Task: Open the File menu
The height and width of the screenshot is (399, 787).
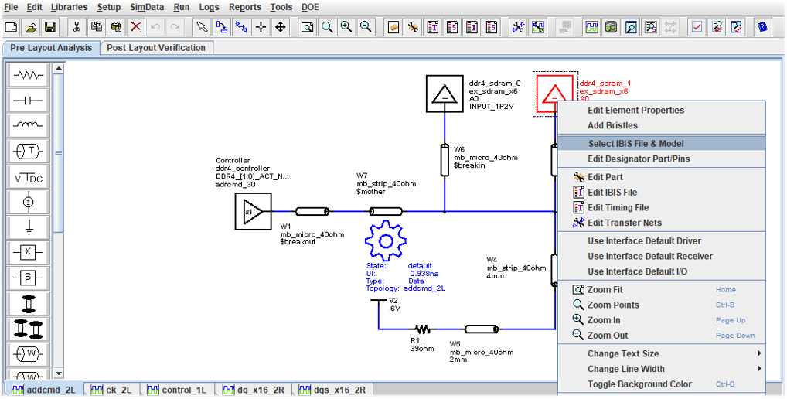Action: [x=11, y=7]
